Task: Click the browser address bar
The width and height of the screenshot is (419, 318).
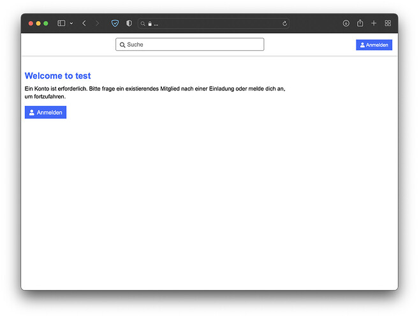Action: click(214, 24)
